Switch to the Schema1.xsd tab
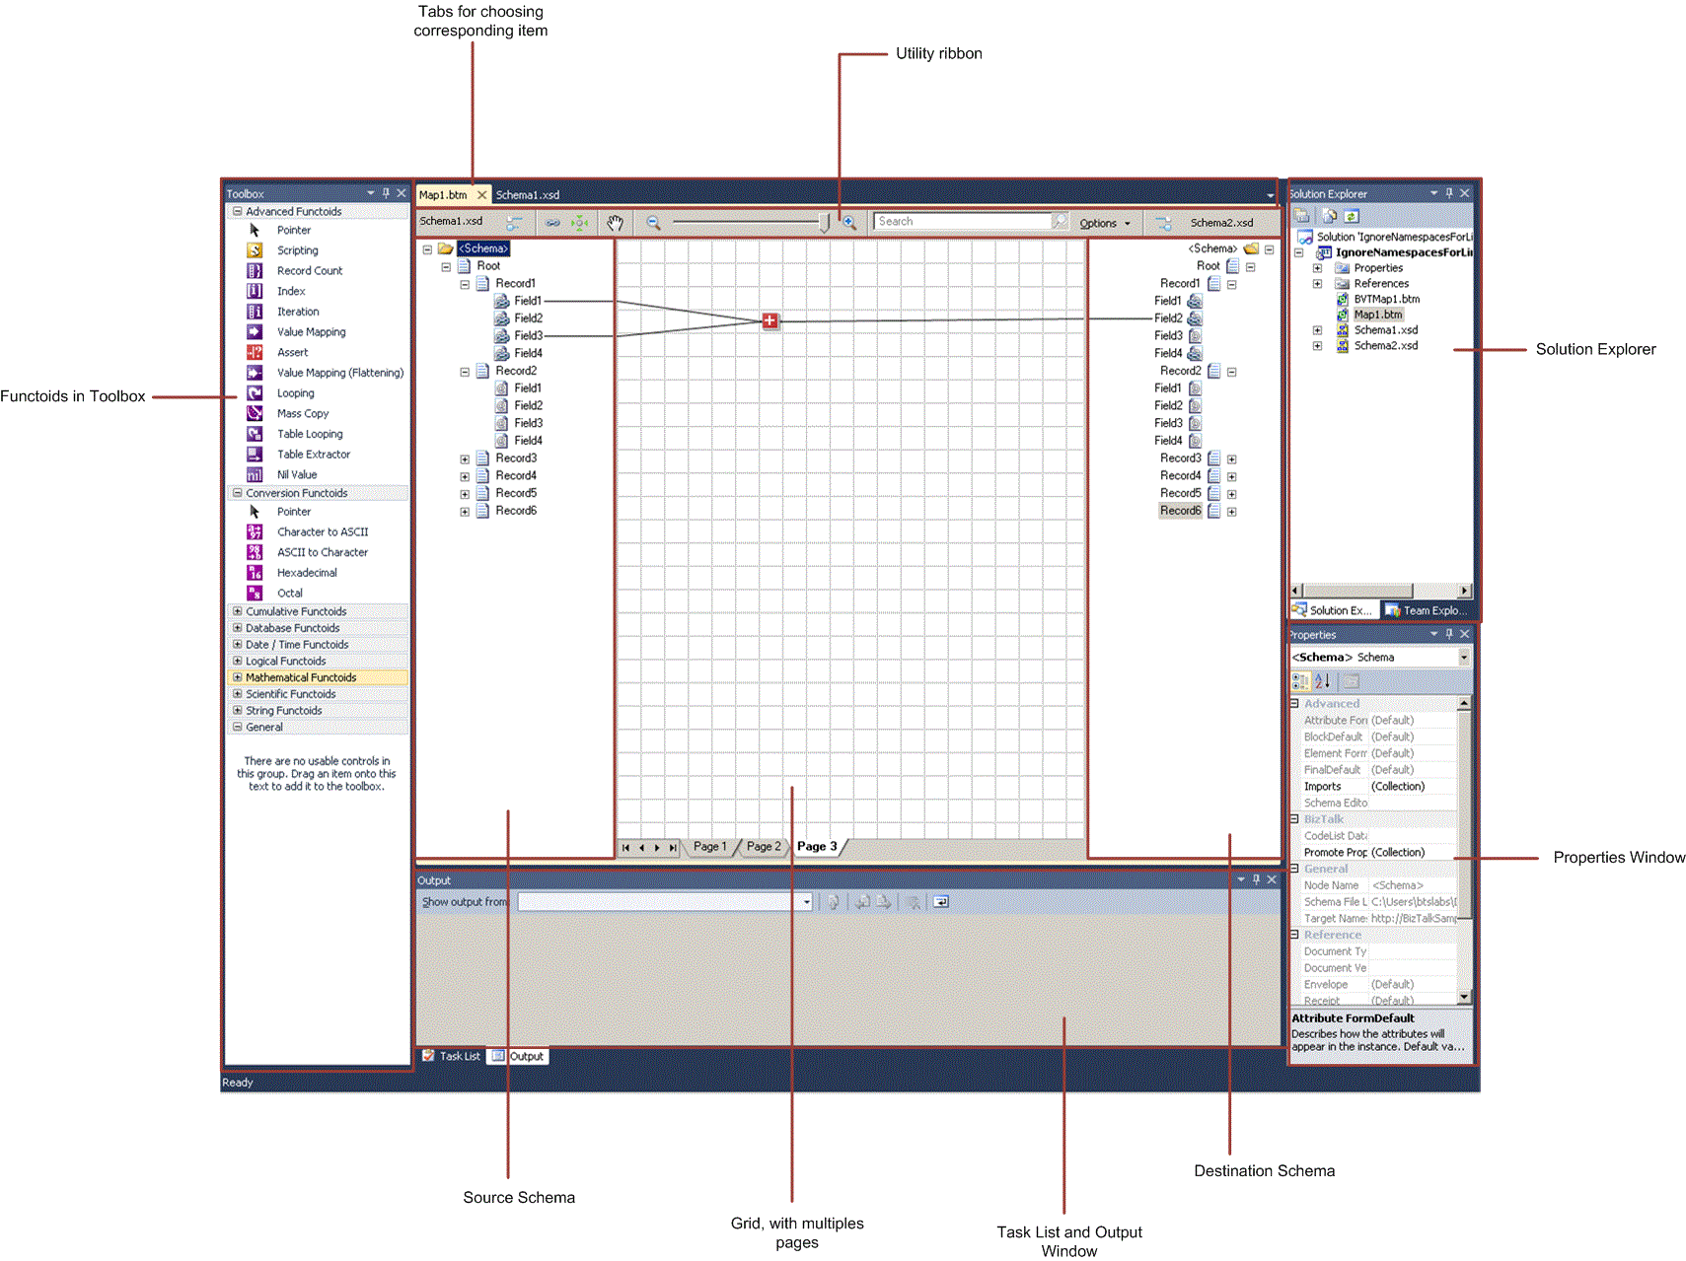 526,194
